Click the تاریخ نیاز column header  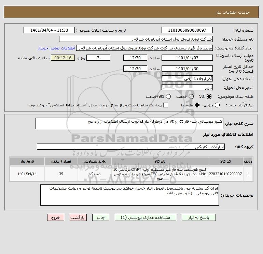pos(27,161)
